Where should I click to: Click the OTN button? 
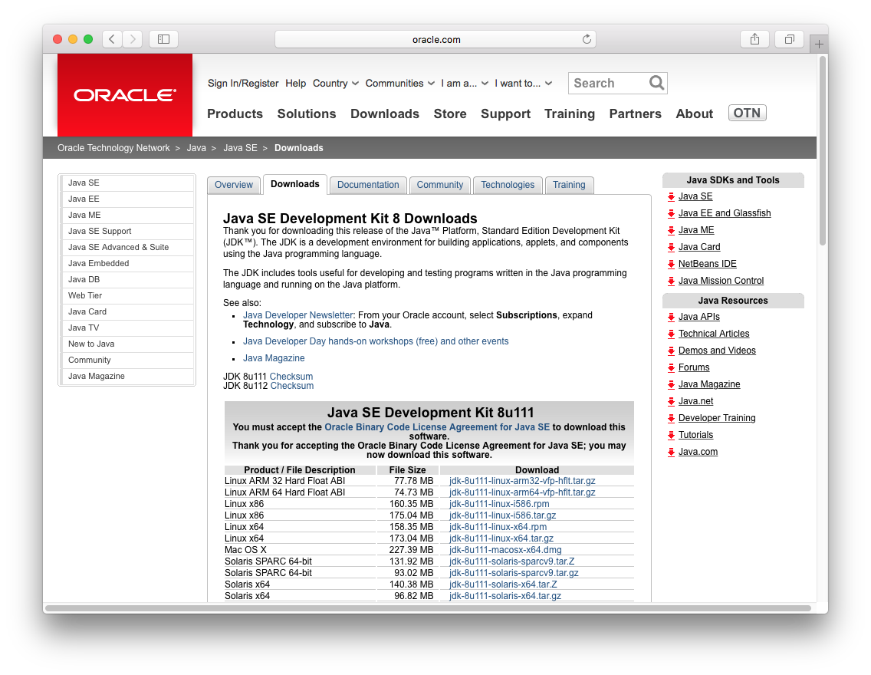[x=747, y=113]
